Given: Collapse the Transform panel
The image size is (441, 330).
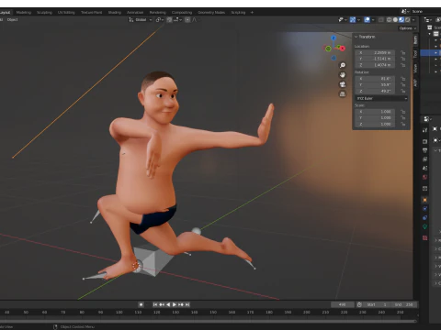Looking at the screenshot, I should coord(356,37).
